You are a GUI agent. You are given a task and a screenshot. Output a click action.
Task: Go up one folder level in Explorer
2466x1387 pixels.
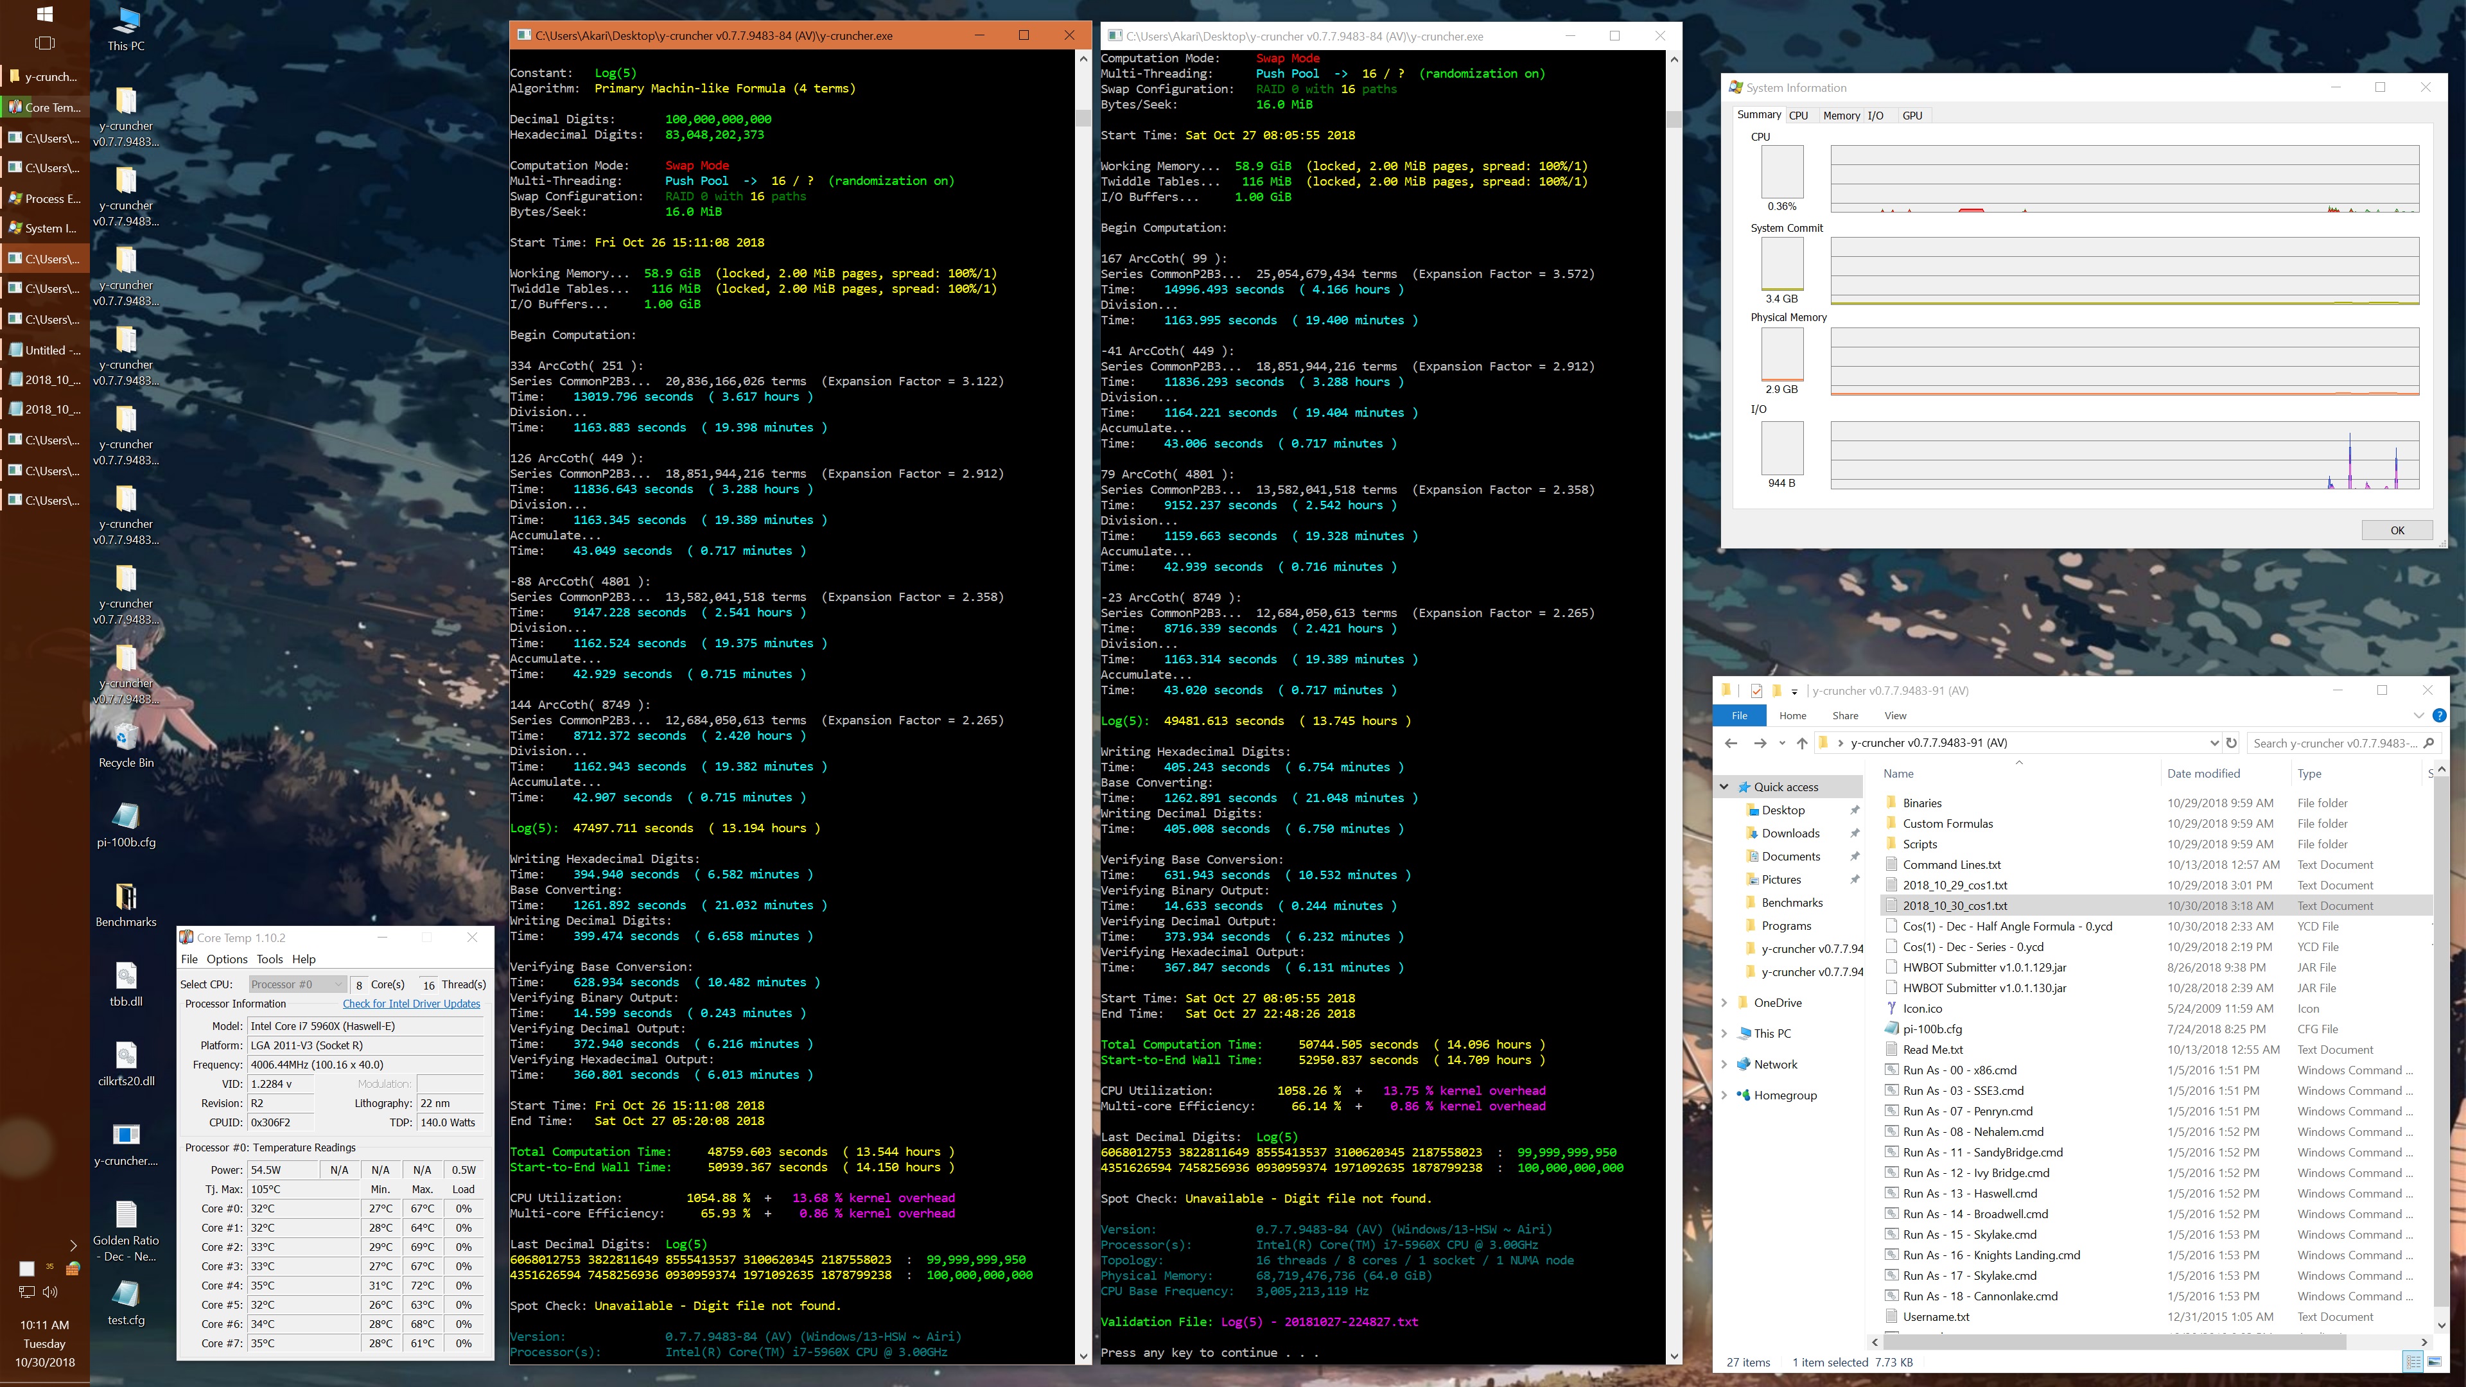(x=1801, y=743)
